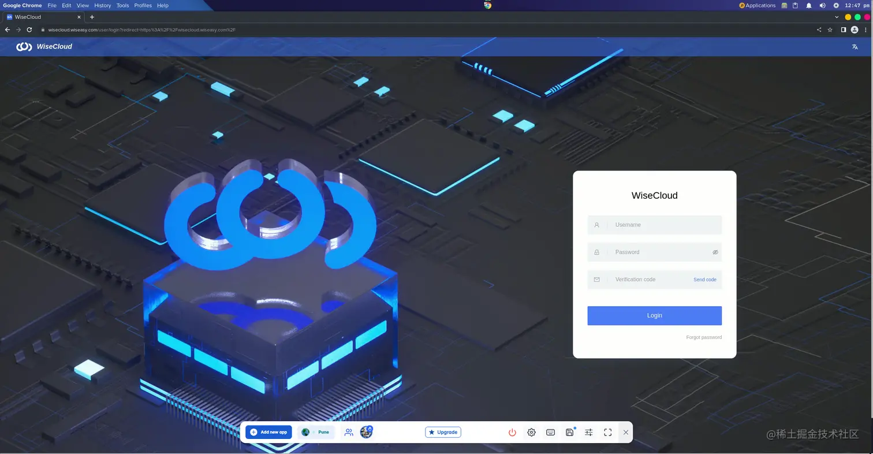Click the 12:47 pm clock

click(x=857, y=5)
